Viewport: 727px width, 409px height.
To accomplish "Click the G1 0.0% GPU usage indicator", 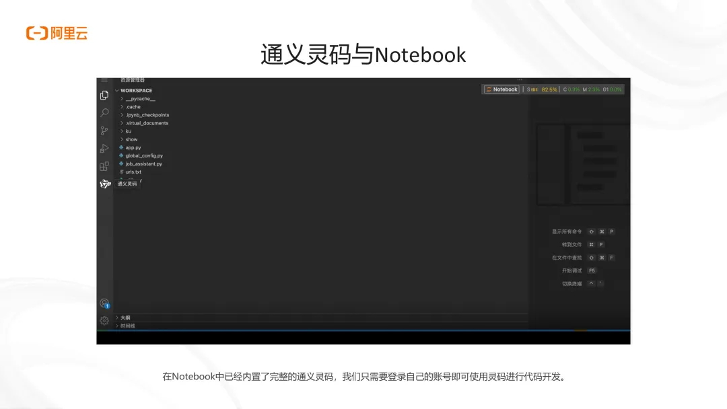I will point(612,89).
